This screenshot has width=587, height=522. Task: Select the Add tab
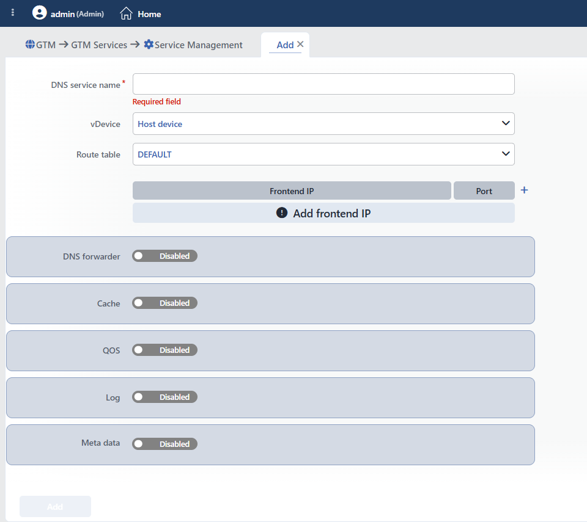[285, 45]
